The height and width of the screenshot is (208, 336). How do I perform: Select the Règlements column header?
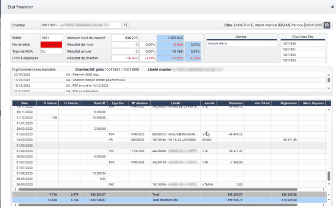point(289,103)
